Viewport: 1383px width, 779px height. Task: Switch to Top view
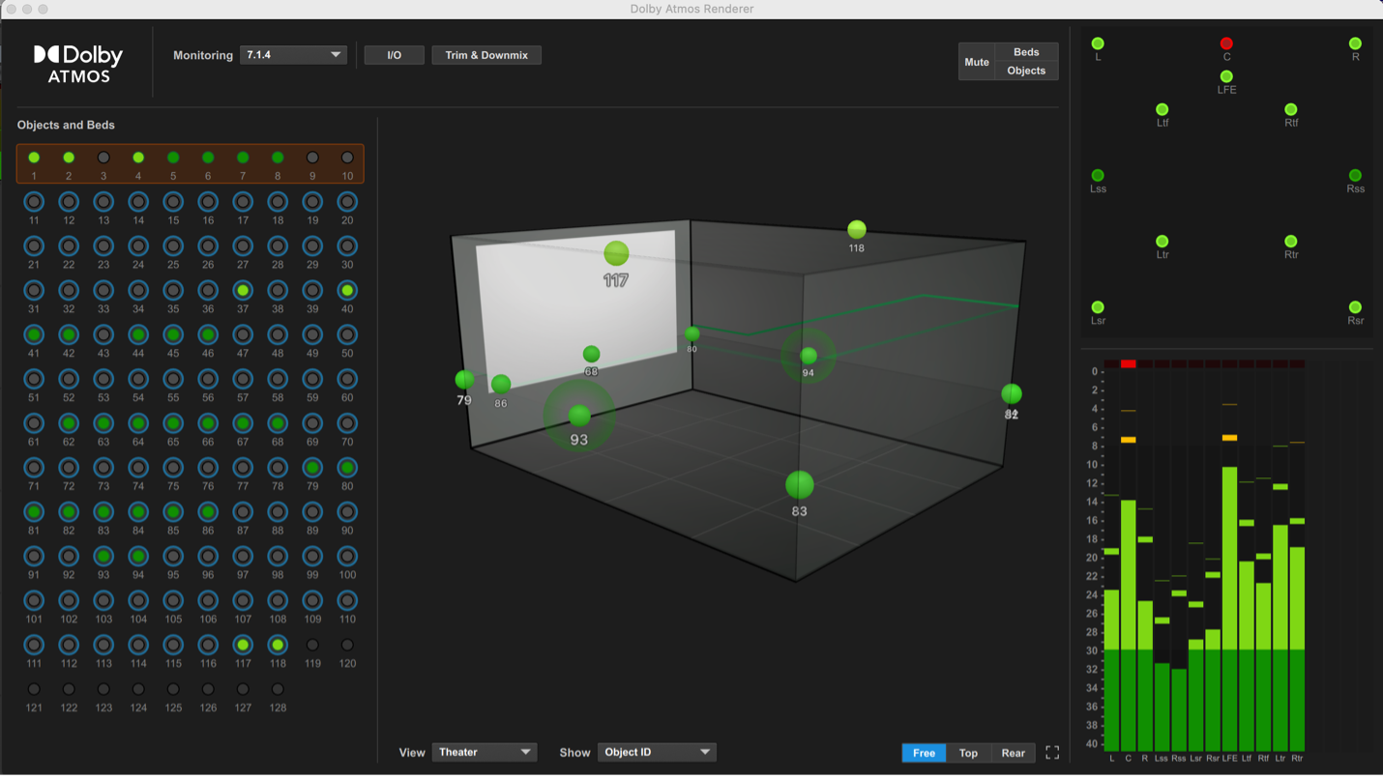pos(968,753)
